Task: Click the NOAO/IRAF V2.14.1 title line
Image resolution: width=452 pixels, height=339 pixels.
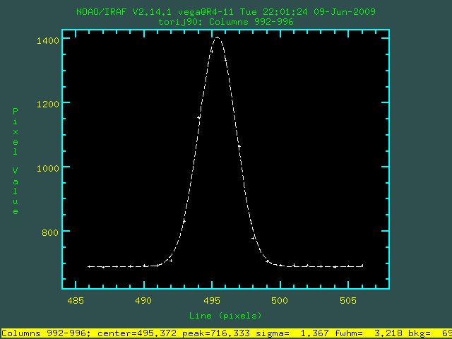Action: click(x=226, y=12)
